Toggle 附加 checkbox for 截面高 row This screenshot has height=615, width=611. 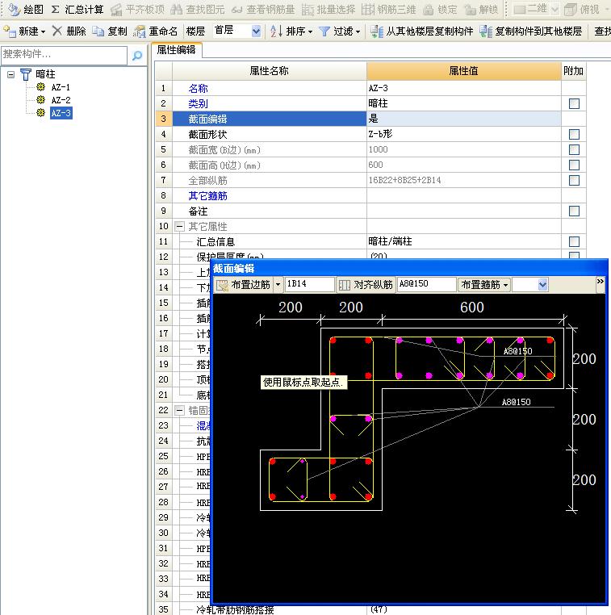coord(574,165)
